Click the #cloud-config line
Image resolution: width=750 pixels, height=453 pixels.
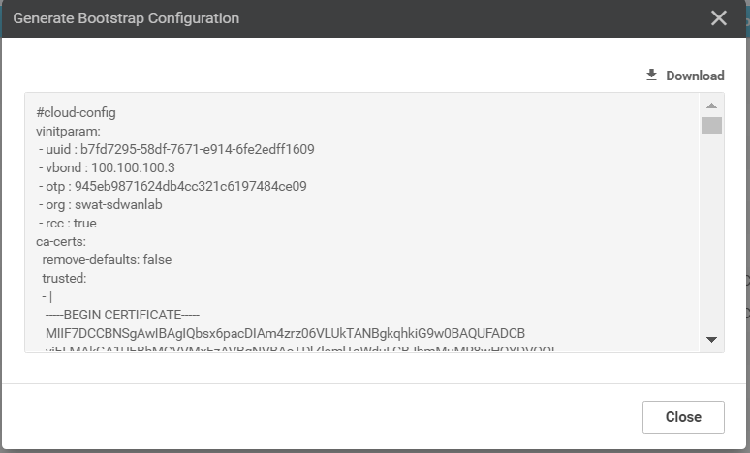(76, 112)
